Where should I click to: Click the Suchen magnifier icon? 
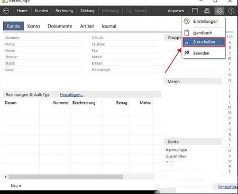coord(129,11)
